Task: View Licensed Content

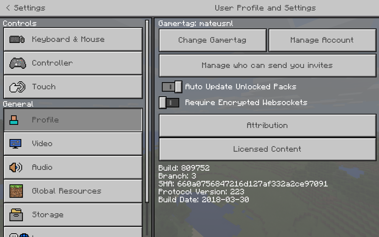Action: tap(268, 149)
